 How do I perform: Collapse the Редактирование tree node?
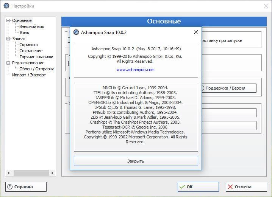pyautogui.click(x=8, y=63)
